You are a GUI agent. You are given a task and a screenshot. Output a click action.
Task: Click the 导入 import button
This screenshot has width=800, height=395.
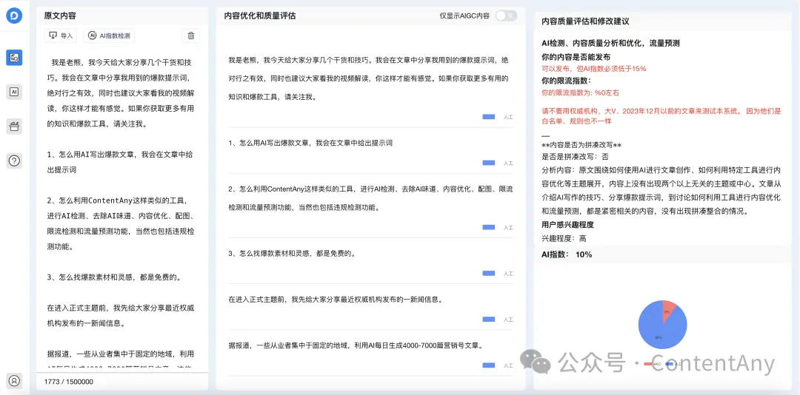(x=61, y=36)
